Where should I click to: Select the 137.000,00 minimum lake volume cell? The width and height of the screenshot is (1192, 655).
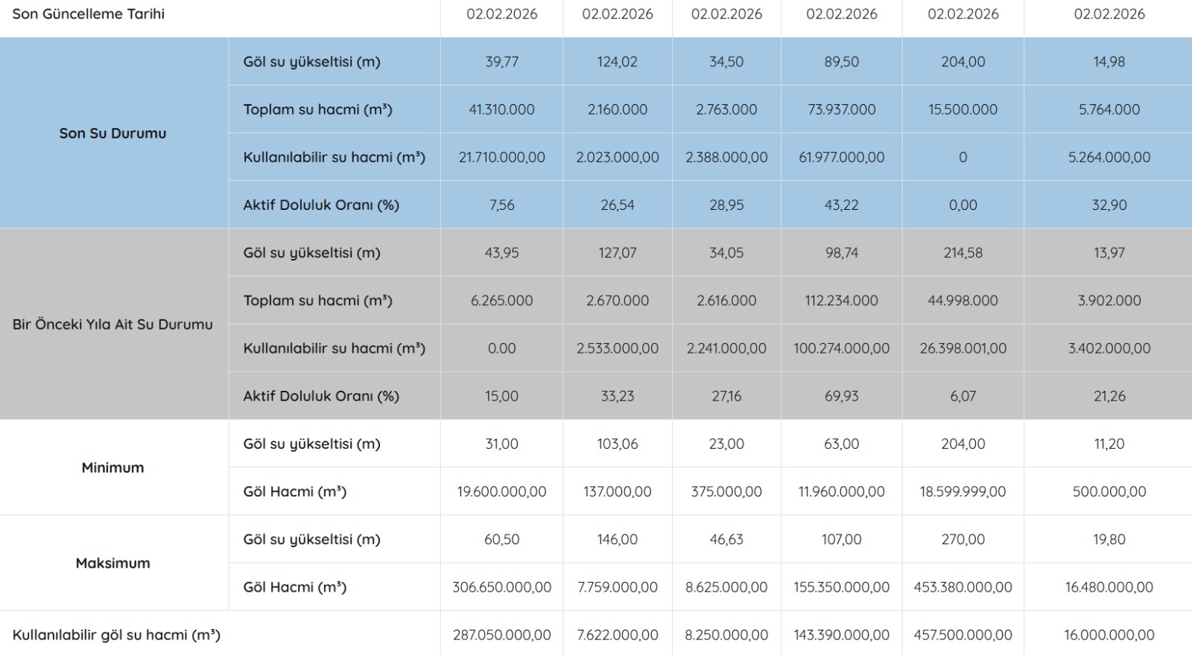617,491
